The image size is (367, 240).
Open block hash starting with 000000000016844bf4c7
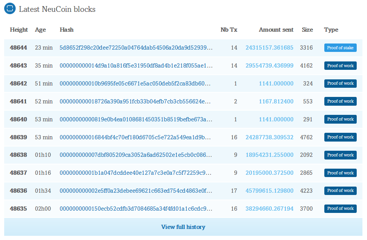point(135,137)
